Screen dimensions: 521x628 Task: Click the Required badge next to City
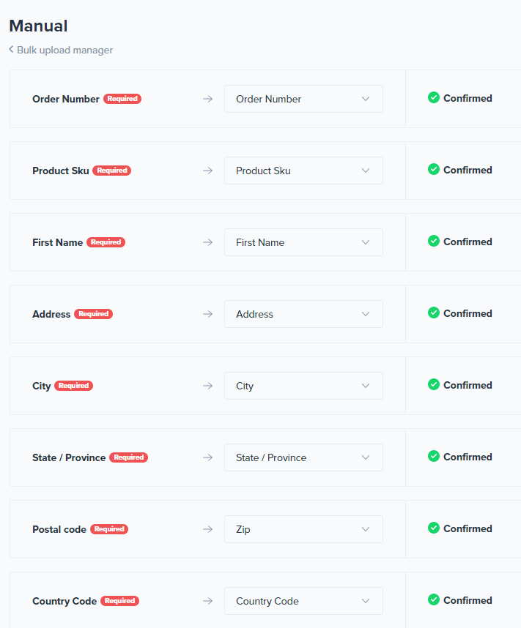[74, 386]
